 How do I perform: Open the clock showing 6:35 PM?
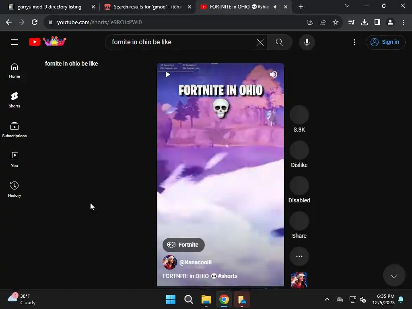[383, 299]
